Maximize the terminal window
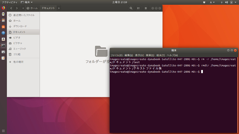This screenshot has width=239, height=134. pyautogui.click(x=232, y=50)
